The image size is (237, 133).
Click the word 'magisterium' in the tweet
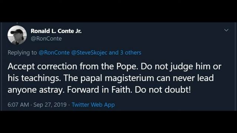click(x=129, y=78)
